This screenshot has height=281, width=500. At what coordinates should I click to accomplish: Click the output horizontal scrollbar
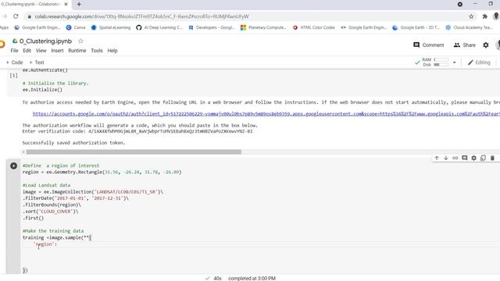134,152
